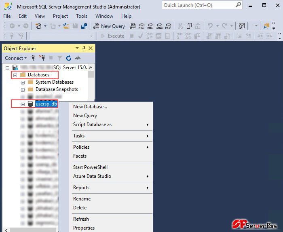Click the Filter funnel icon
283x232 pixels.
60,58
